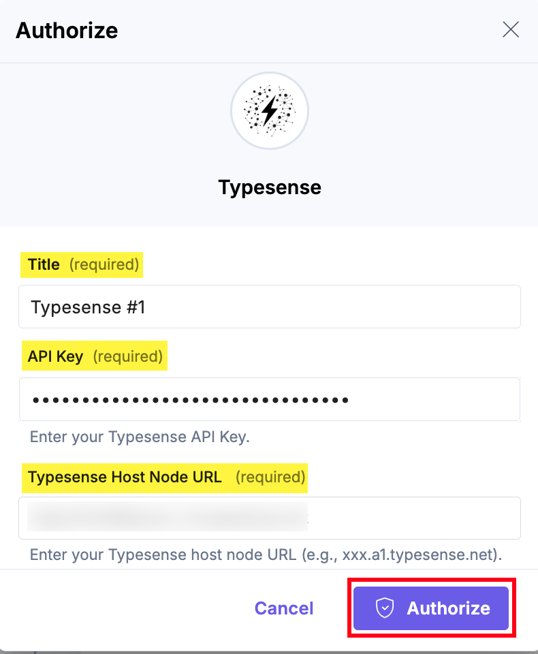Click the Typesense Host Node URL label
This screenshot has width=538, height=654.
125,477
